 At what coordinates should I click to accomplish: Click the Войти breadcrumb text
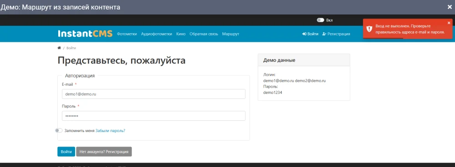click(x=71, y=48)
